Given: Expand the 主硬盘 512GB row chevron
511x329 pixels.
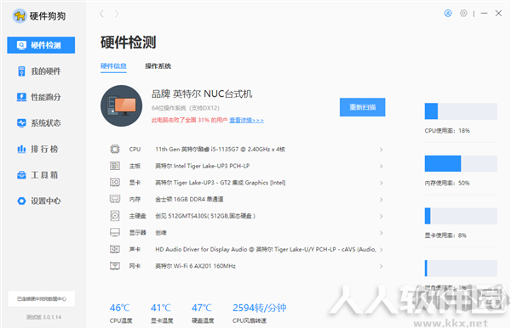Looking at the screenshot, I should click(381, 216).
